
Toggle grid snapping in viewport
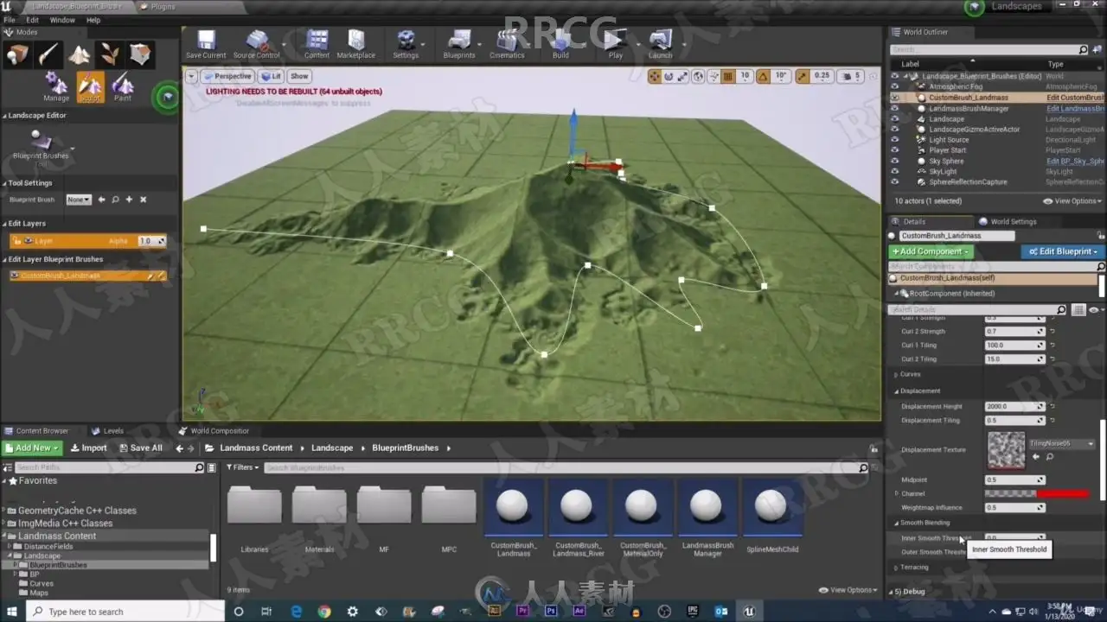tap(727, 76)
